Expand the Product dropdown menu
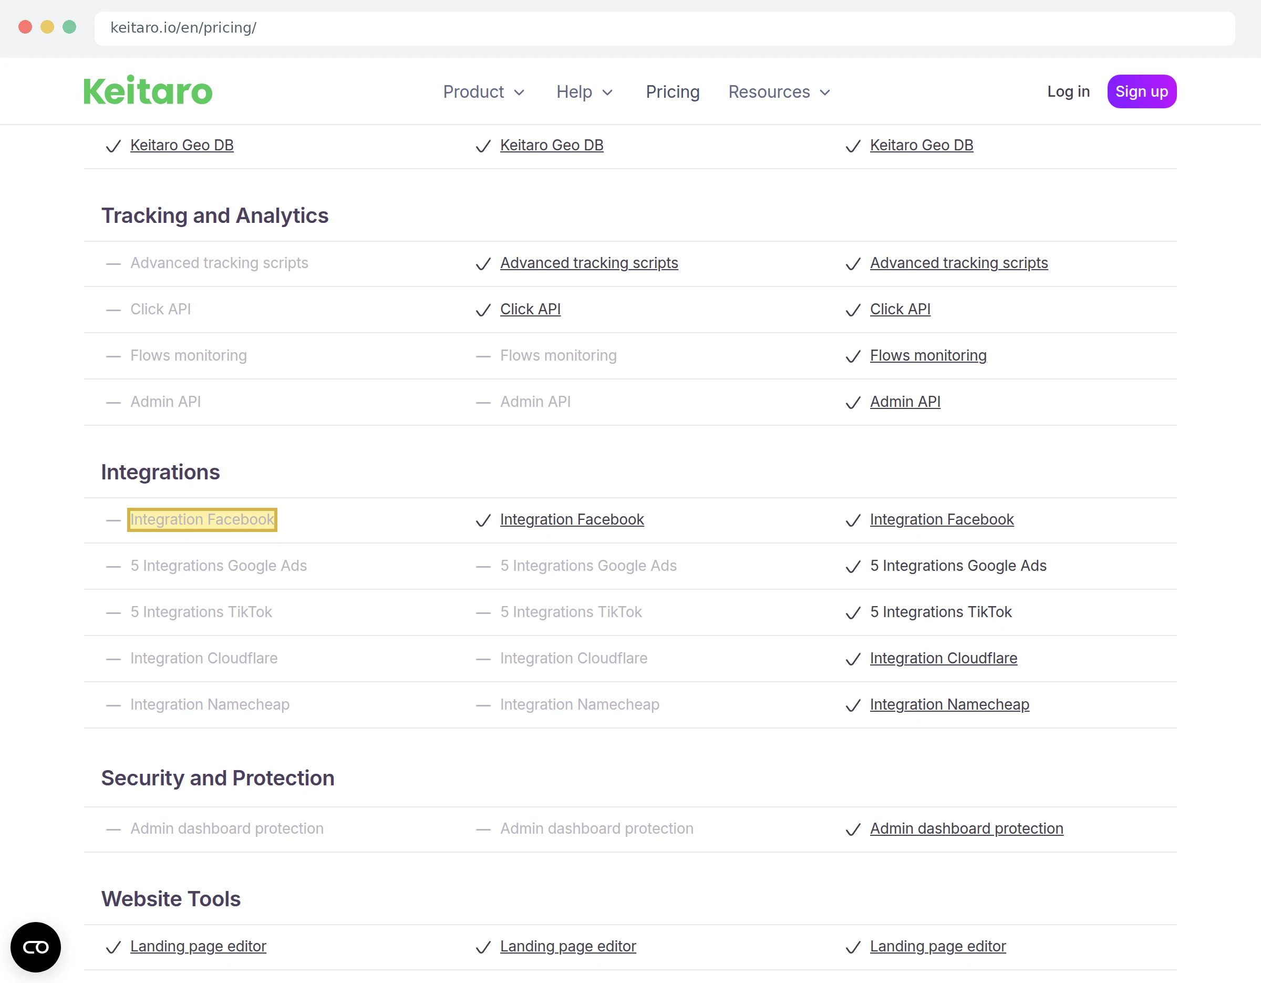The height and width of the screenshot is (983, 1261). pos(484,92)
